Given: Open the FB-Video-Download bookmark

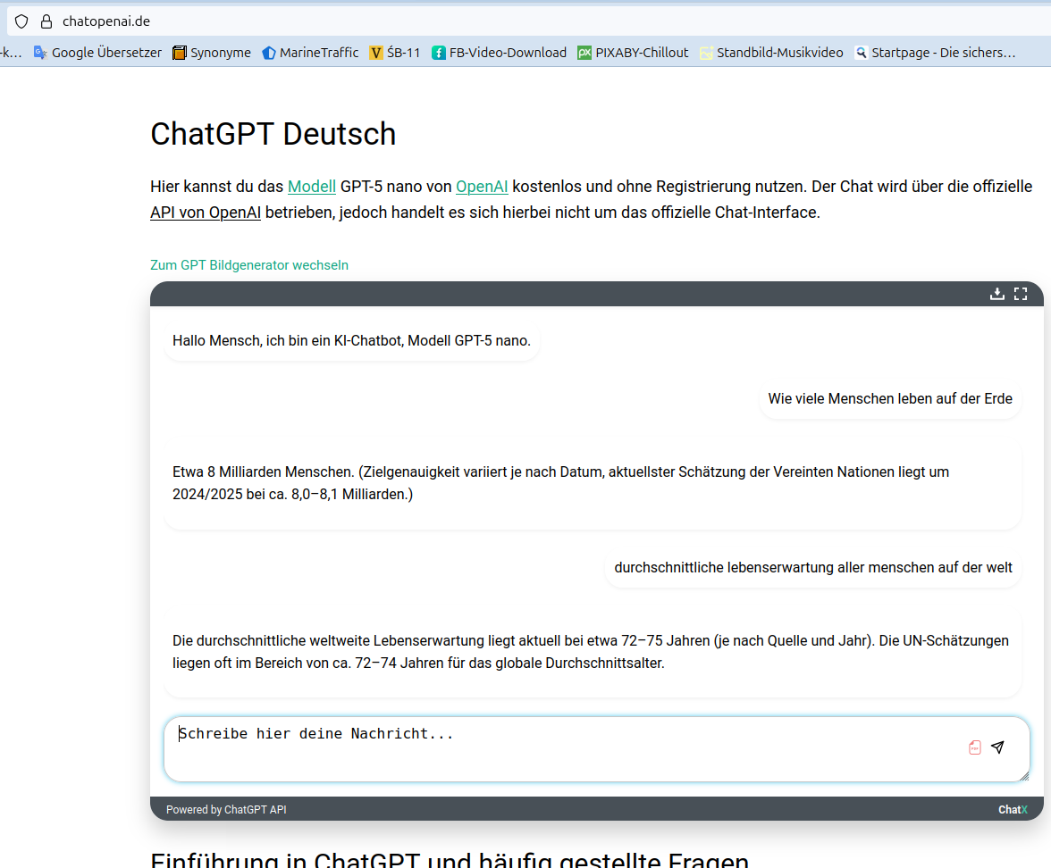Looking at the screenshot, I should pyautogui.click(x=500, y=53).
